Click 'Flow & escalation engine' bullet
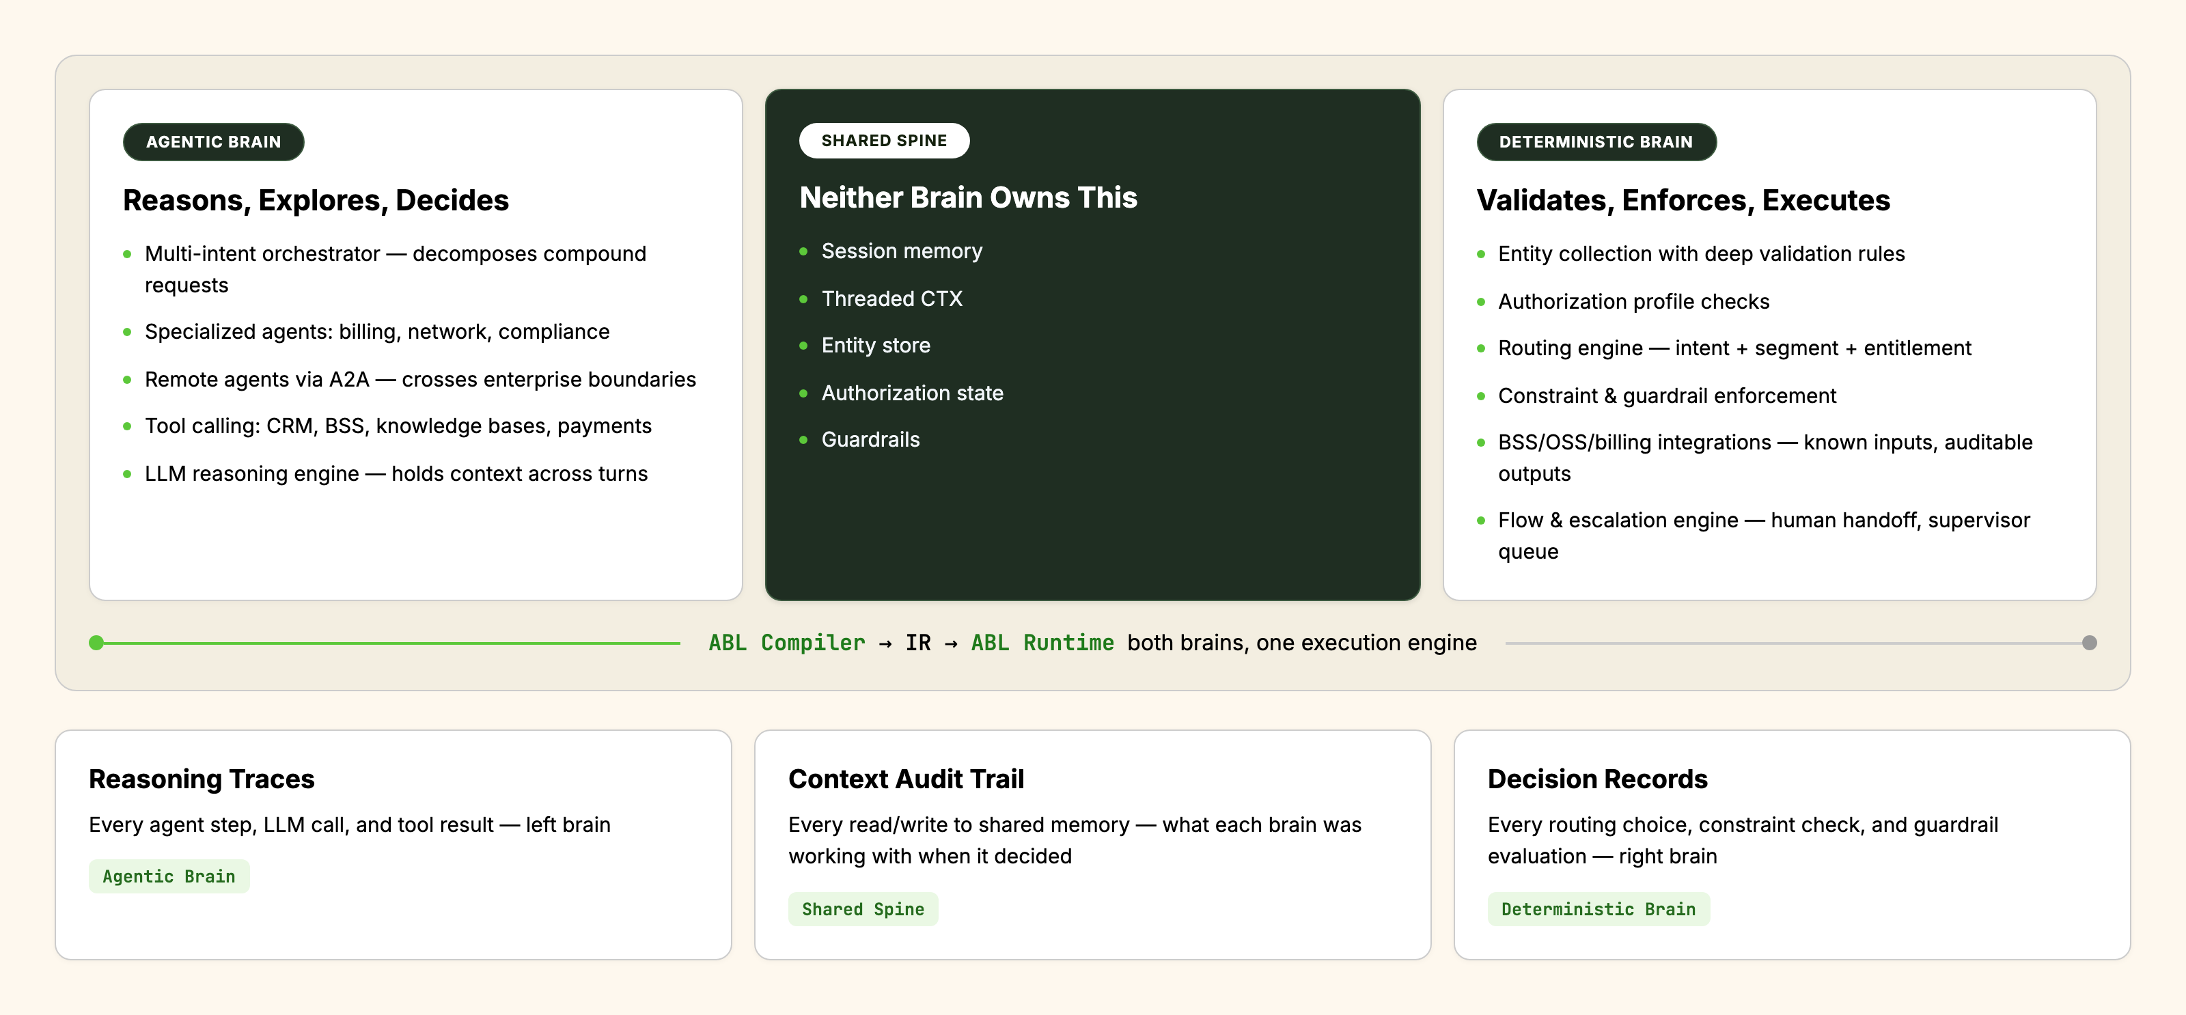 point(1763,536)
